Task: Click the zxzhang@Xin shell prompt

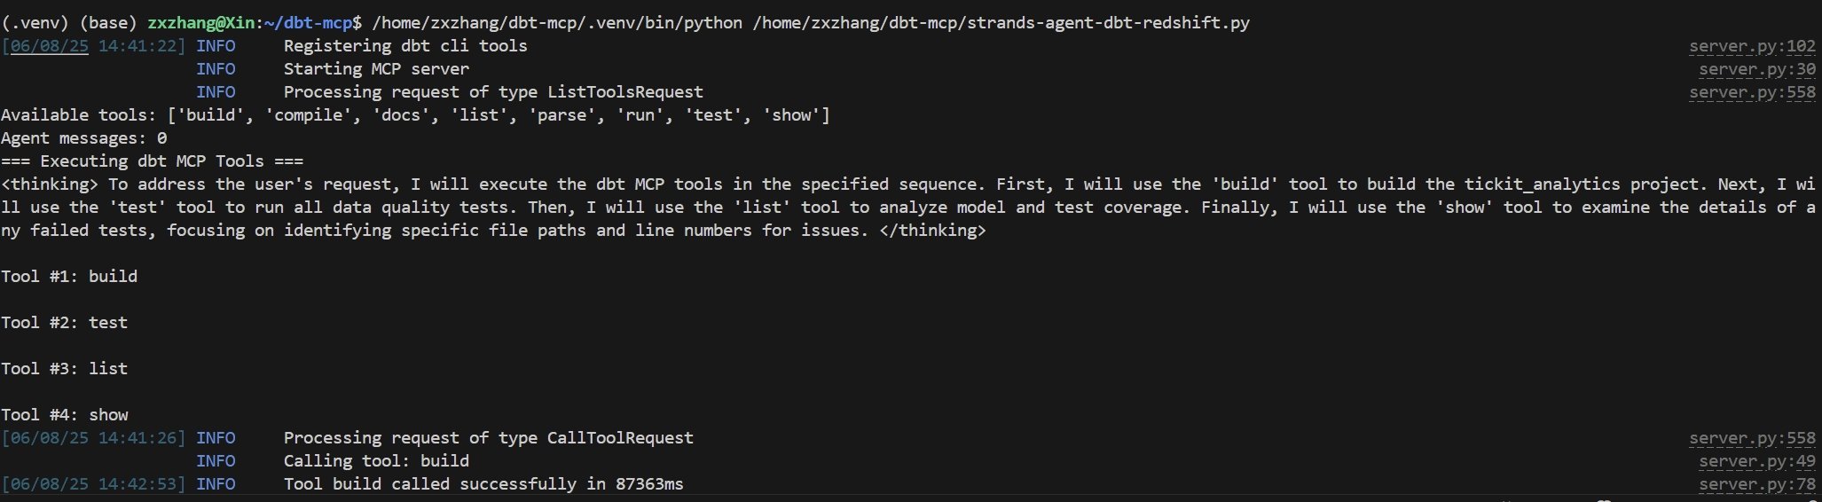Action: [x=200, y=23]
